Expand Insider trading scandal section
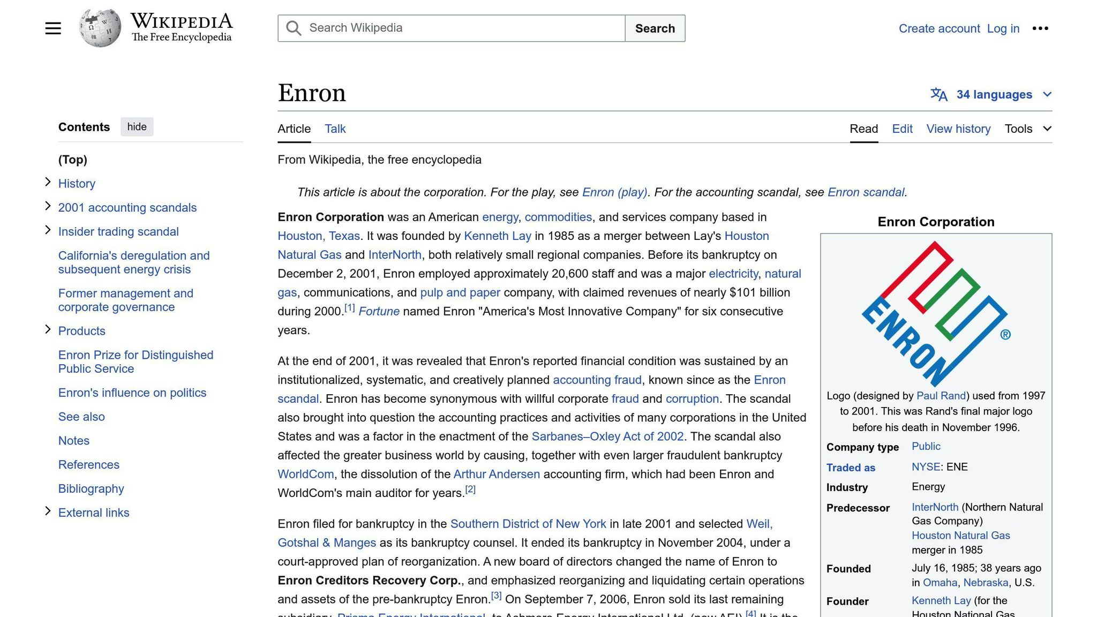This screenshot has width=1097, height=617. click(48, 230)
